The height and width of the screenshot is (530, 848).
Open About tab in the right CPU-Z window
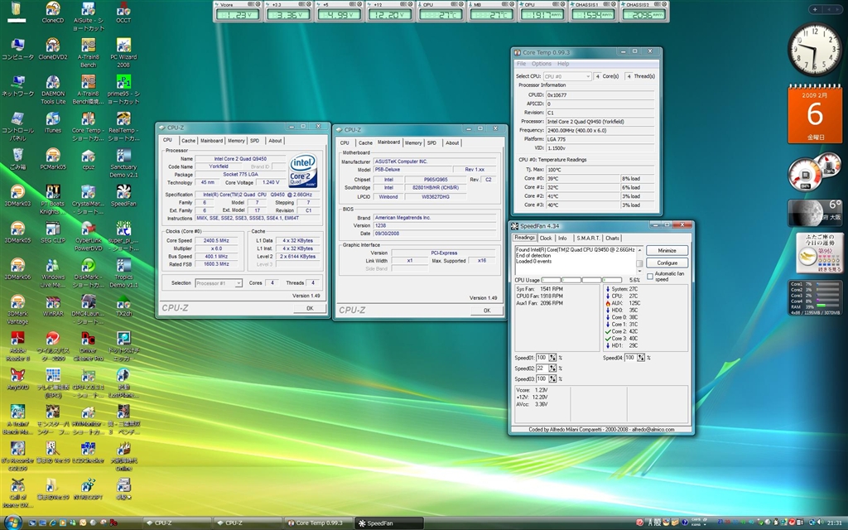(x=452, y=142)
